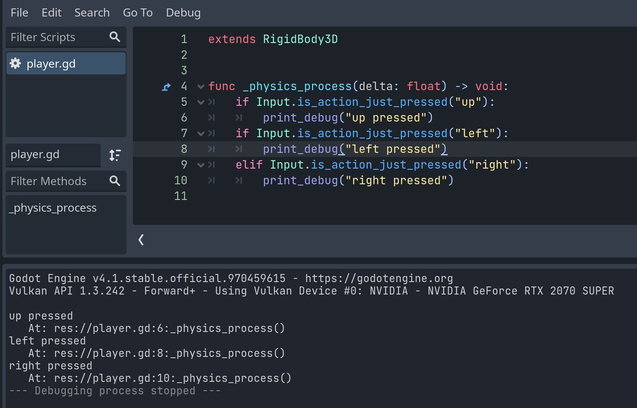Screen dimensions: 637x408
Task: Open the Go To menu
Action: coord(137,13)
